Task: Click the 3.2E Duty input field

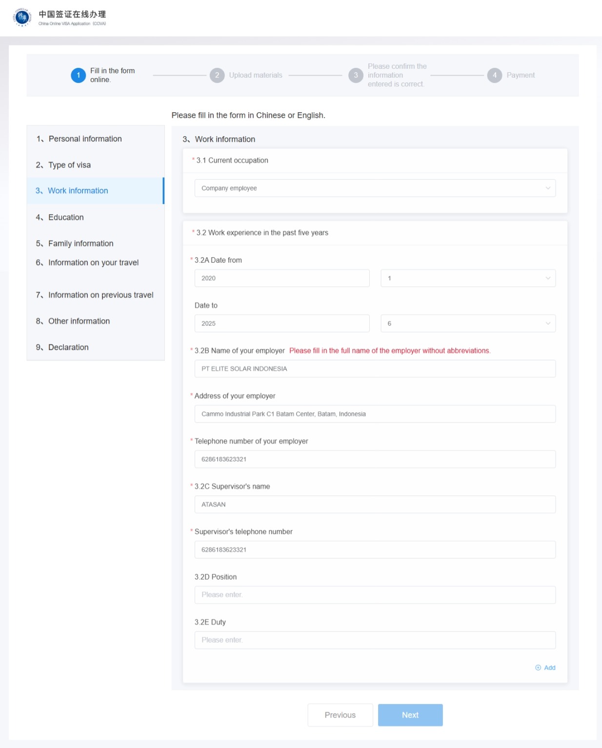Action: click(x=375, y=640)
